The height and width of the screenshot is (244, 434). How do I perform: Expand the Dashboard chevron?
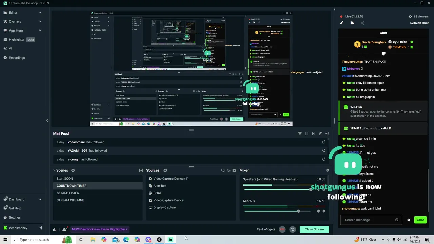[40, 199]
